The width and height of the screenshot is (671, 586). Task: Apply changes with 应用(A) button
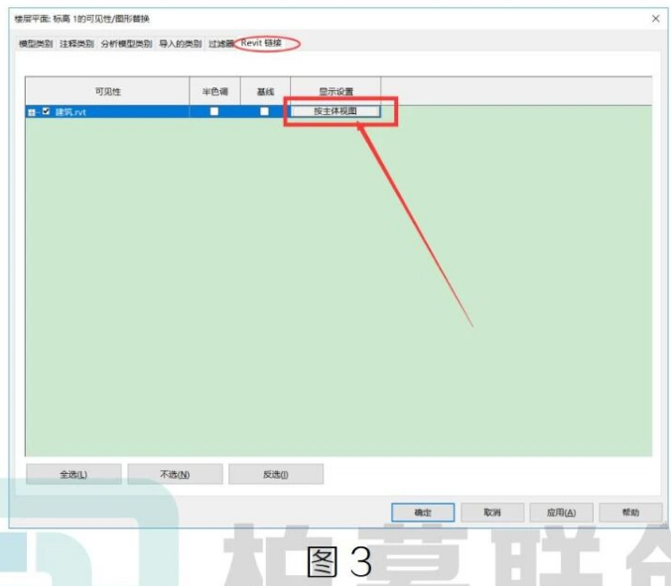click(562, 512)
